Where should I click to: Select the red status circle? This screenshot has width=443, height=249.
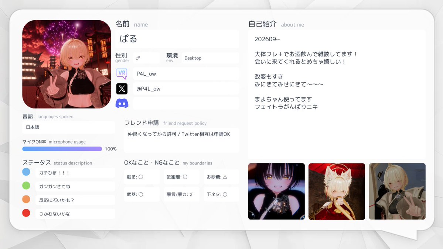[26, 213]
